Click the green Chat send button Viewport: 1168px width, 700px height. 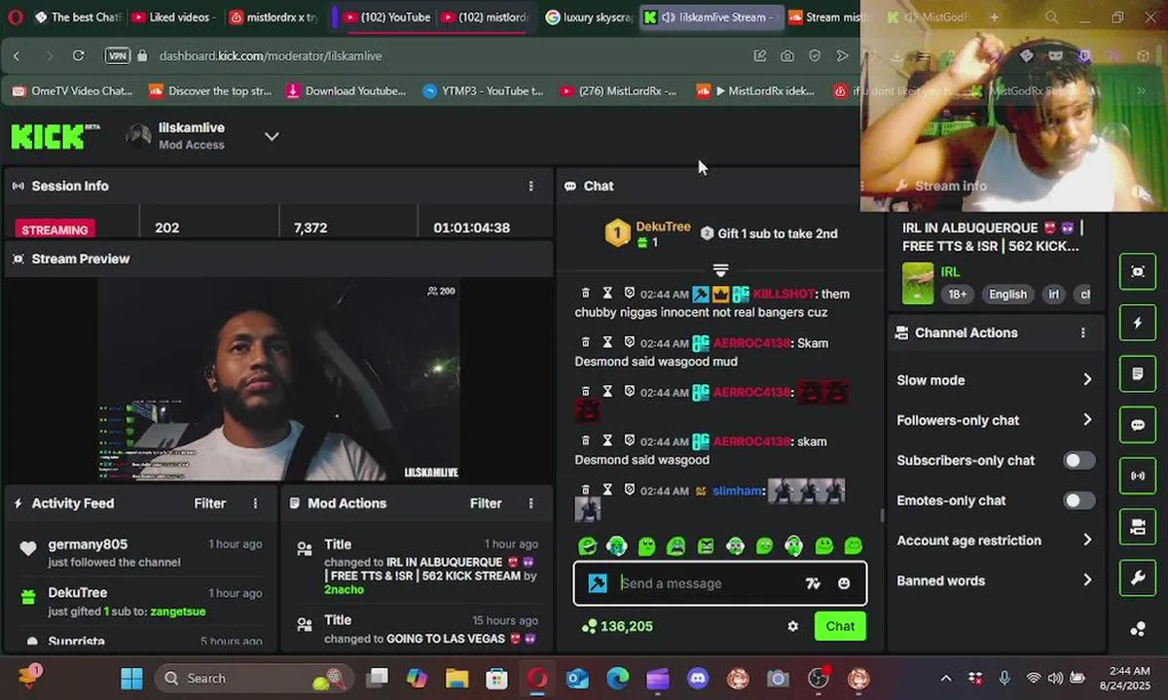(840, 626)
